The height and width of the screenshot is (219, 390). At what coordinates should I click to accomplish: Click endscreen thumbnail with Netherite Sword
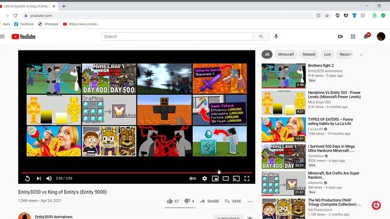[219, 78]
